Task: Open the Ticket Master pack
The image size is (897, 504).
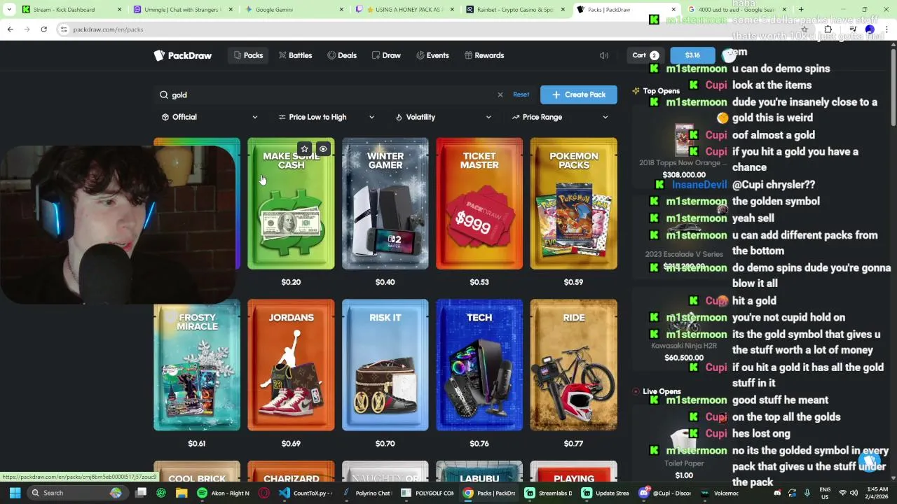Action: [x=479, y=204]
